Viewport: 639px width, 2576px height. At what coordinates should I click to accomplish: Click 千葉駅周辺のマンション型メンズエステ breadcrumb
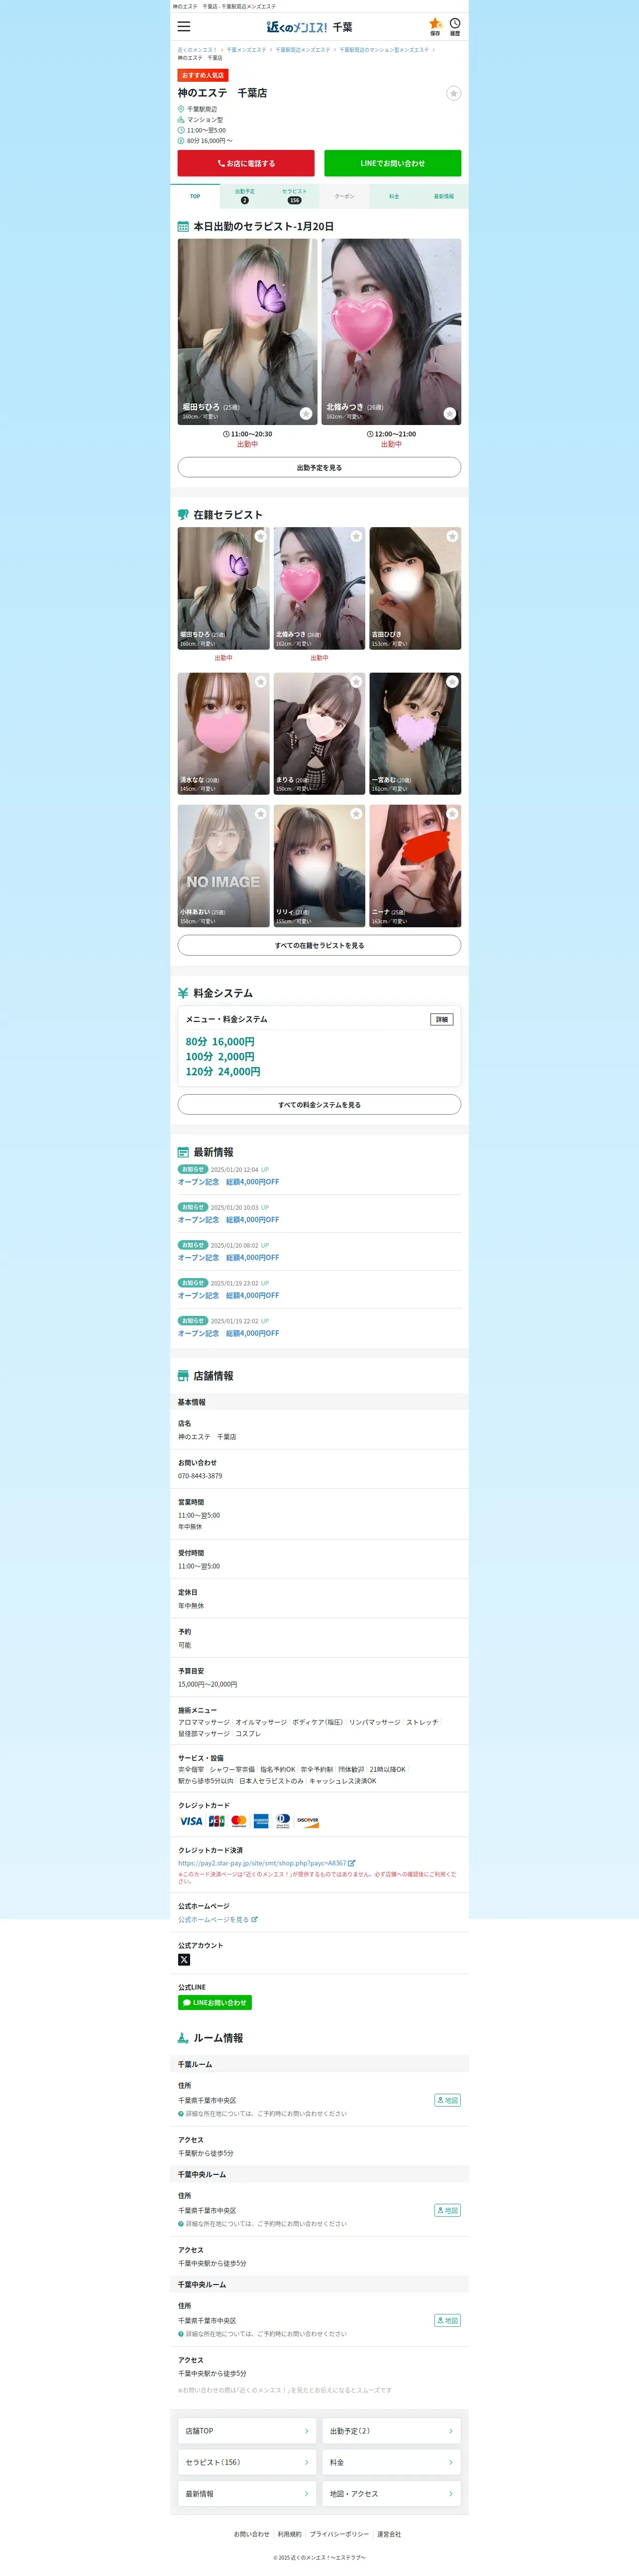point(384,50)
